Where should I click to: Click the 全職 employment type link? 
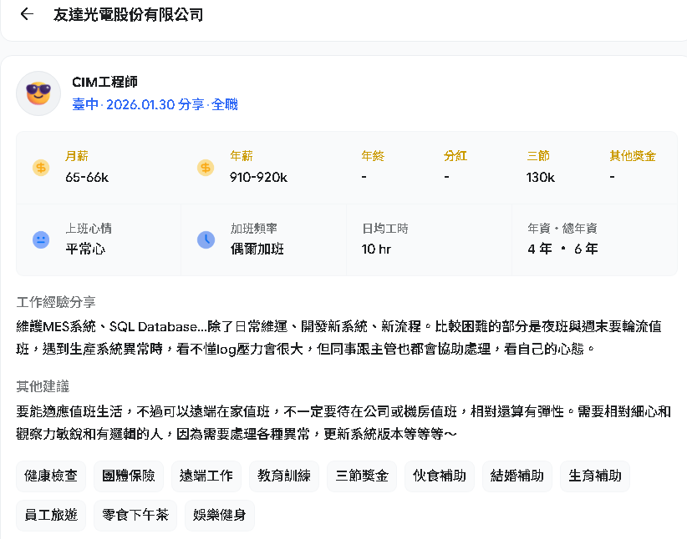pos(224,104)
